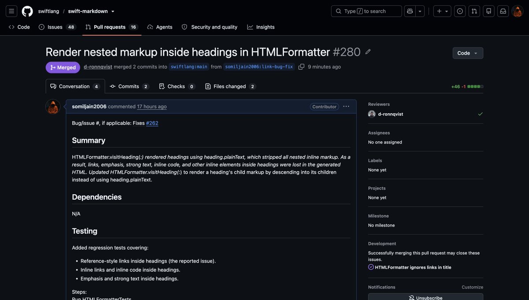Select the Conversation tab
Viewport: 529px width, 300px height.
pyautogui.click(x=75, y=86)
